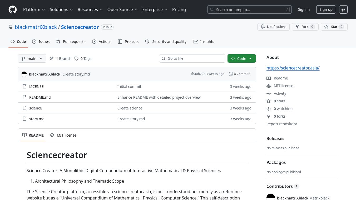Click the repository book icon near owner name
This screenshot has width=356, height=200.
[11, 27]
